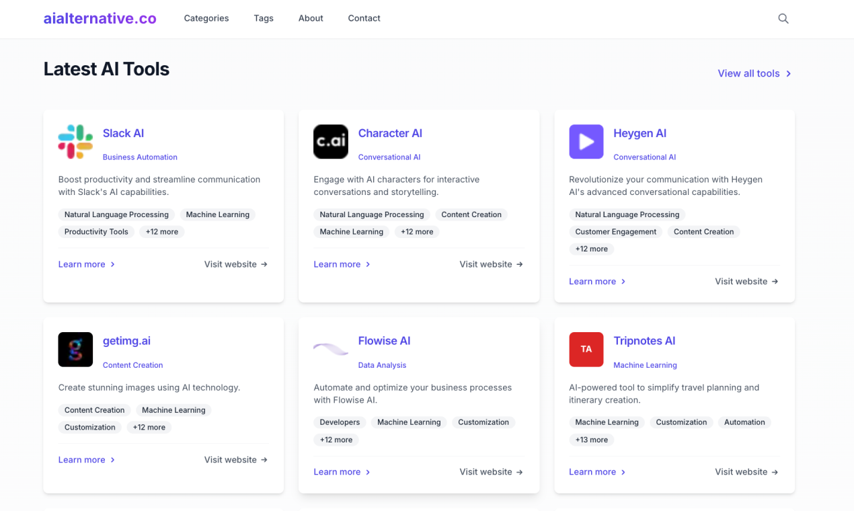854x511 pixels.
Task: Open the Flowise AI title link
Action: (x=384, y=341)
